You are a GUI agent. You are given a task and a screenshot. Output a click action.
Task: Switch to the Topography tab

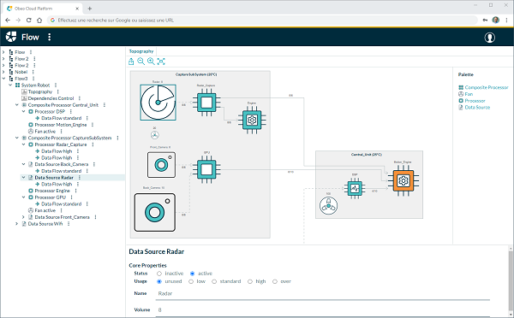[141, 51]
